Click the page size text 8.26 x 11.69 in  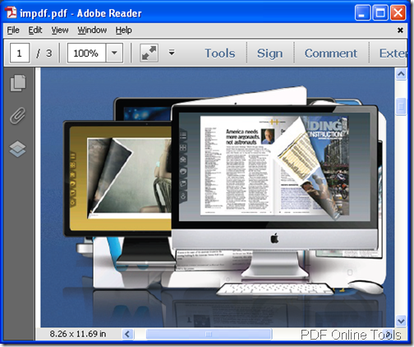[78, 334]
